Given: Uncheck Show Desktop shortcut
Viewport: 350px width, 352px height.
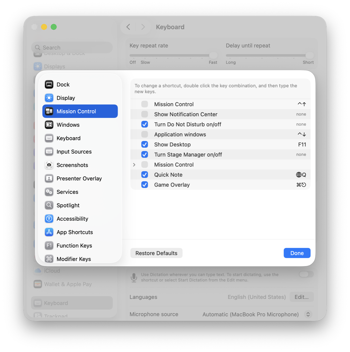Looking at the screenshot, I should click(x=145, y=144).
